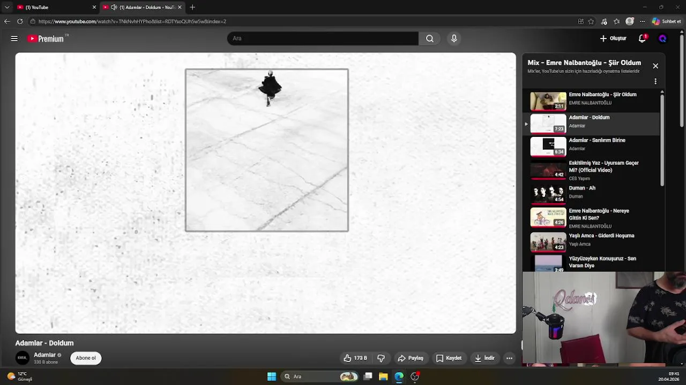The image size is (686, 385).
Task: Click the YouTube search input field
Action: tap(323, 38)
